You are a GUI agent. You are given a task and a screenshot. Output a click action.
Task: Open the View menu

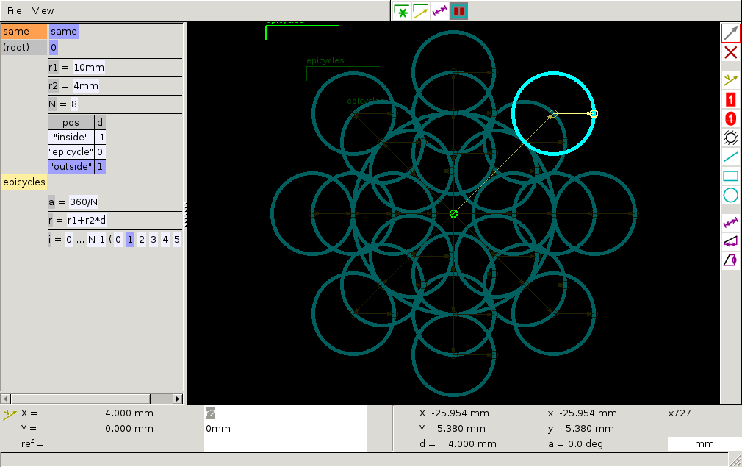click(x=43, y=11)
